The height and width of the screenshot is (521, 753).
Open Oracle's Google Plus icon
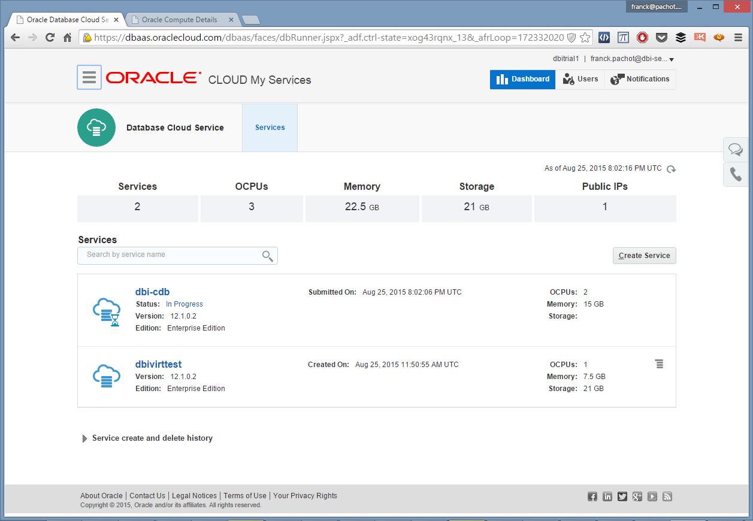pyautogui.click(x=637, y=496)
